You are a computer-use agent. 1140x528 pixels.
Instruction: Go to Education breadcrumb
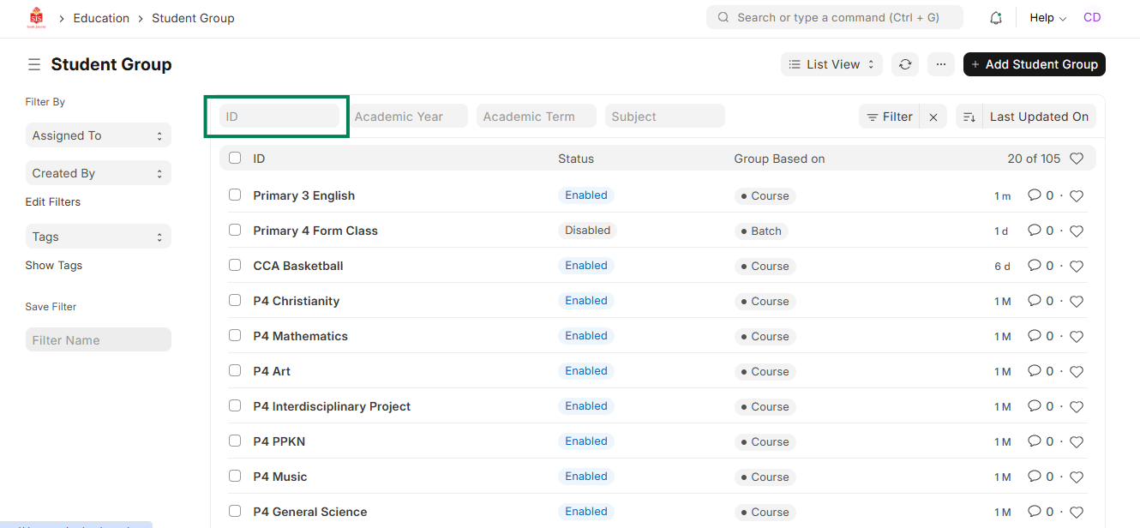101,18
